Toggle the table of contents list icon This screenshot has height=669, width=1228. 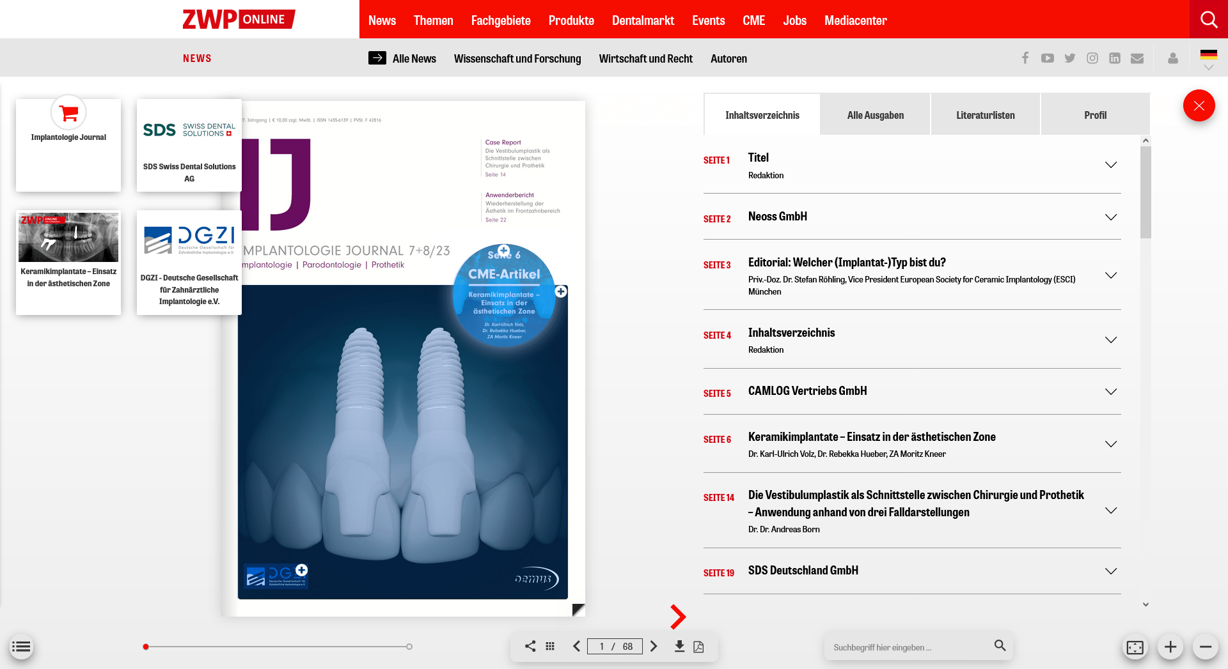coord(21,647)
